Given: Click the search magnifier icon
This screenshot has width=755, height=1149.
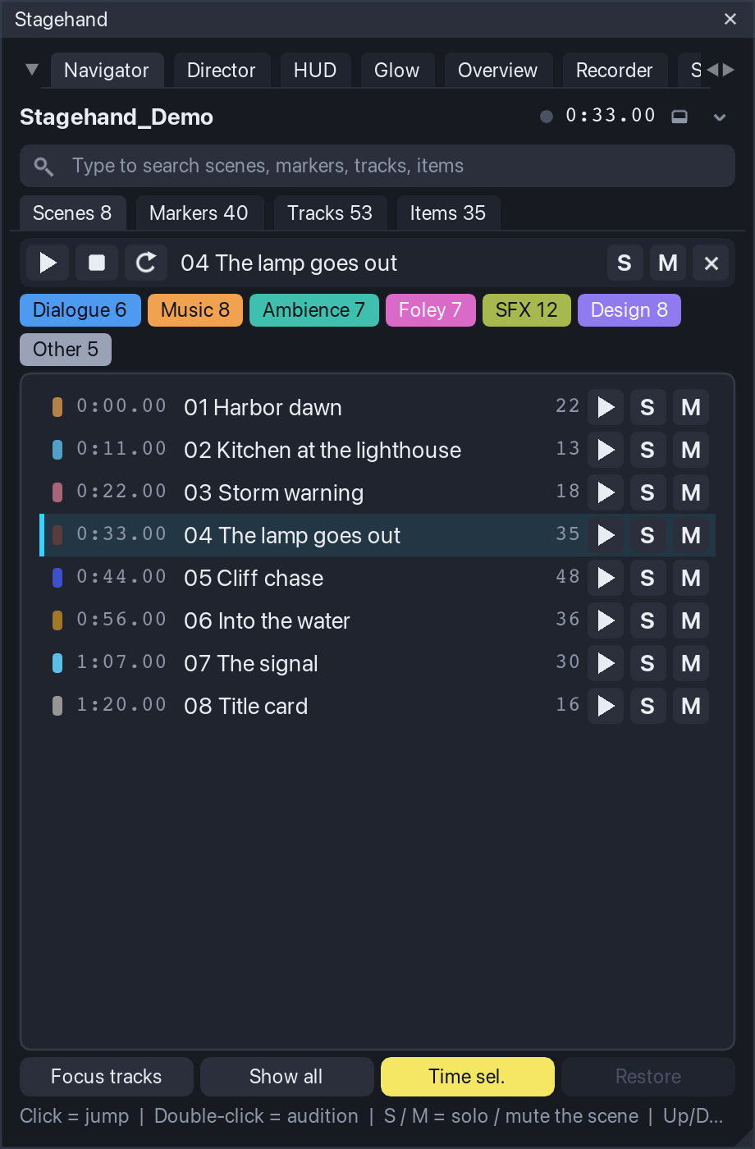Looking at the screenshot, I should 43,167.
